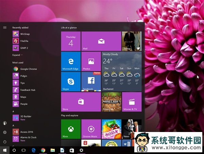
Task: Open the user account picture
Action: pos(5,123)
